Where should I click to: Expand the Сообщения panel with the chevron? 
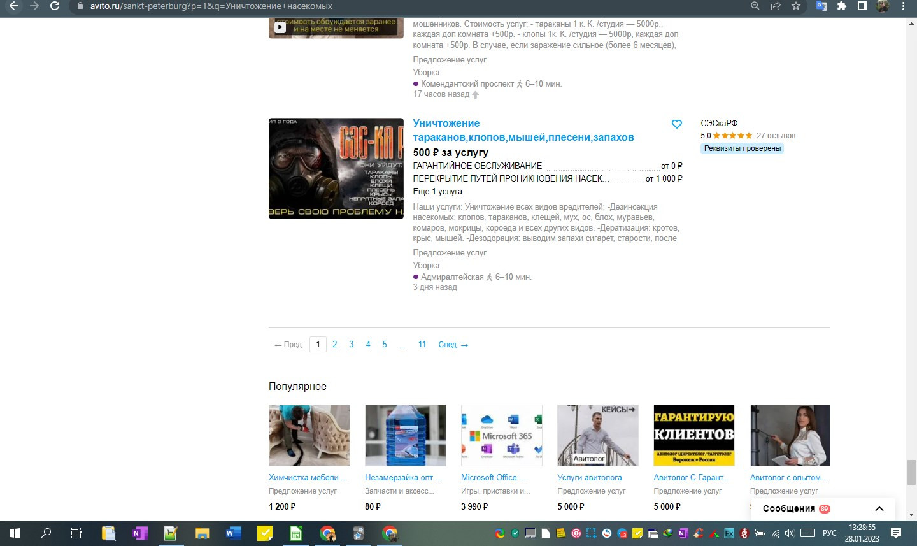879,508
